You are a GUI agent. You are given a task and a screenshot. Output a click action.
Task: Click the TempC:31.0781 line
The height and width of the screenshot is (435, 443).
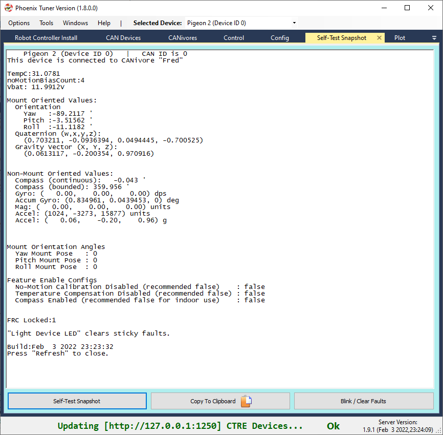[34, 74]
